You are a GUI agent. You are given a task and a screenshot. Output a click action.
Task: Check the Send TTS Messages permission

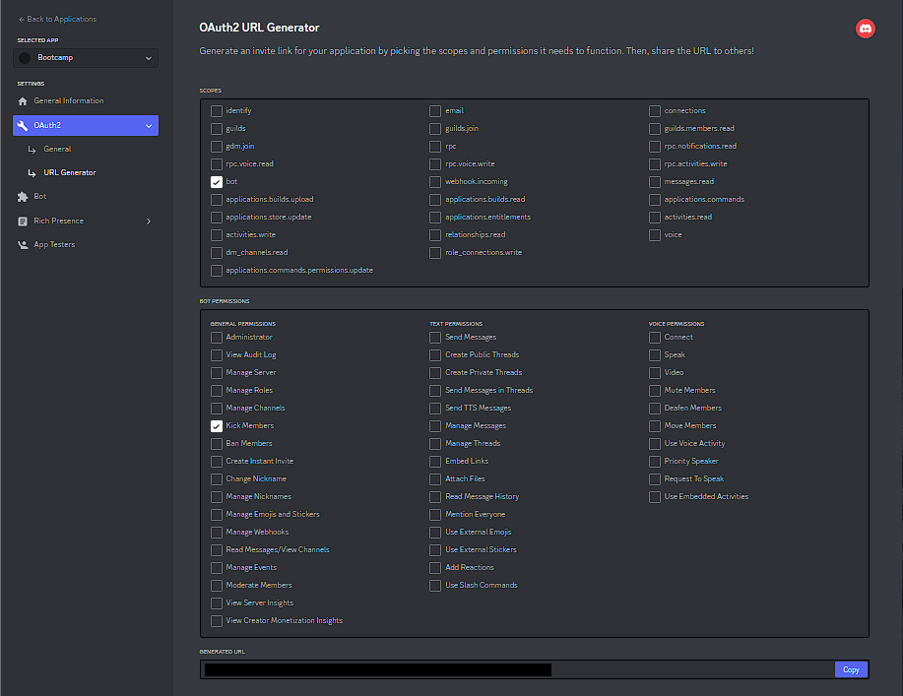(x=435, y=409)
